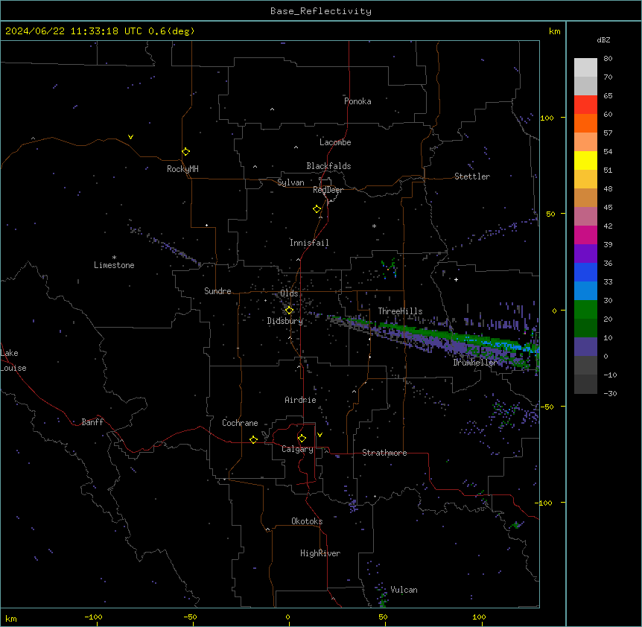Click the Ponoka city label
642x627 pixels.
[357, 101]
